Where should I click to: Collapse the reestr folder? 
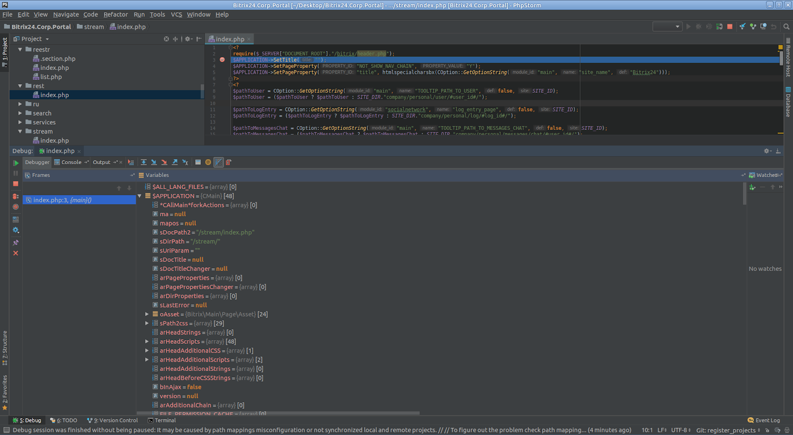(20, 50)
